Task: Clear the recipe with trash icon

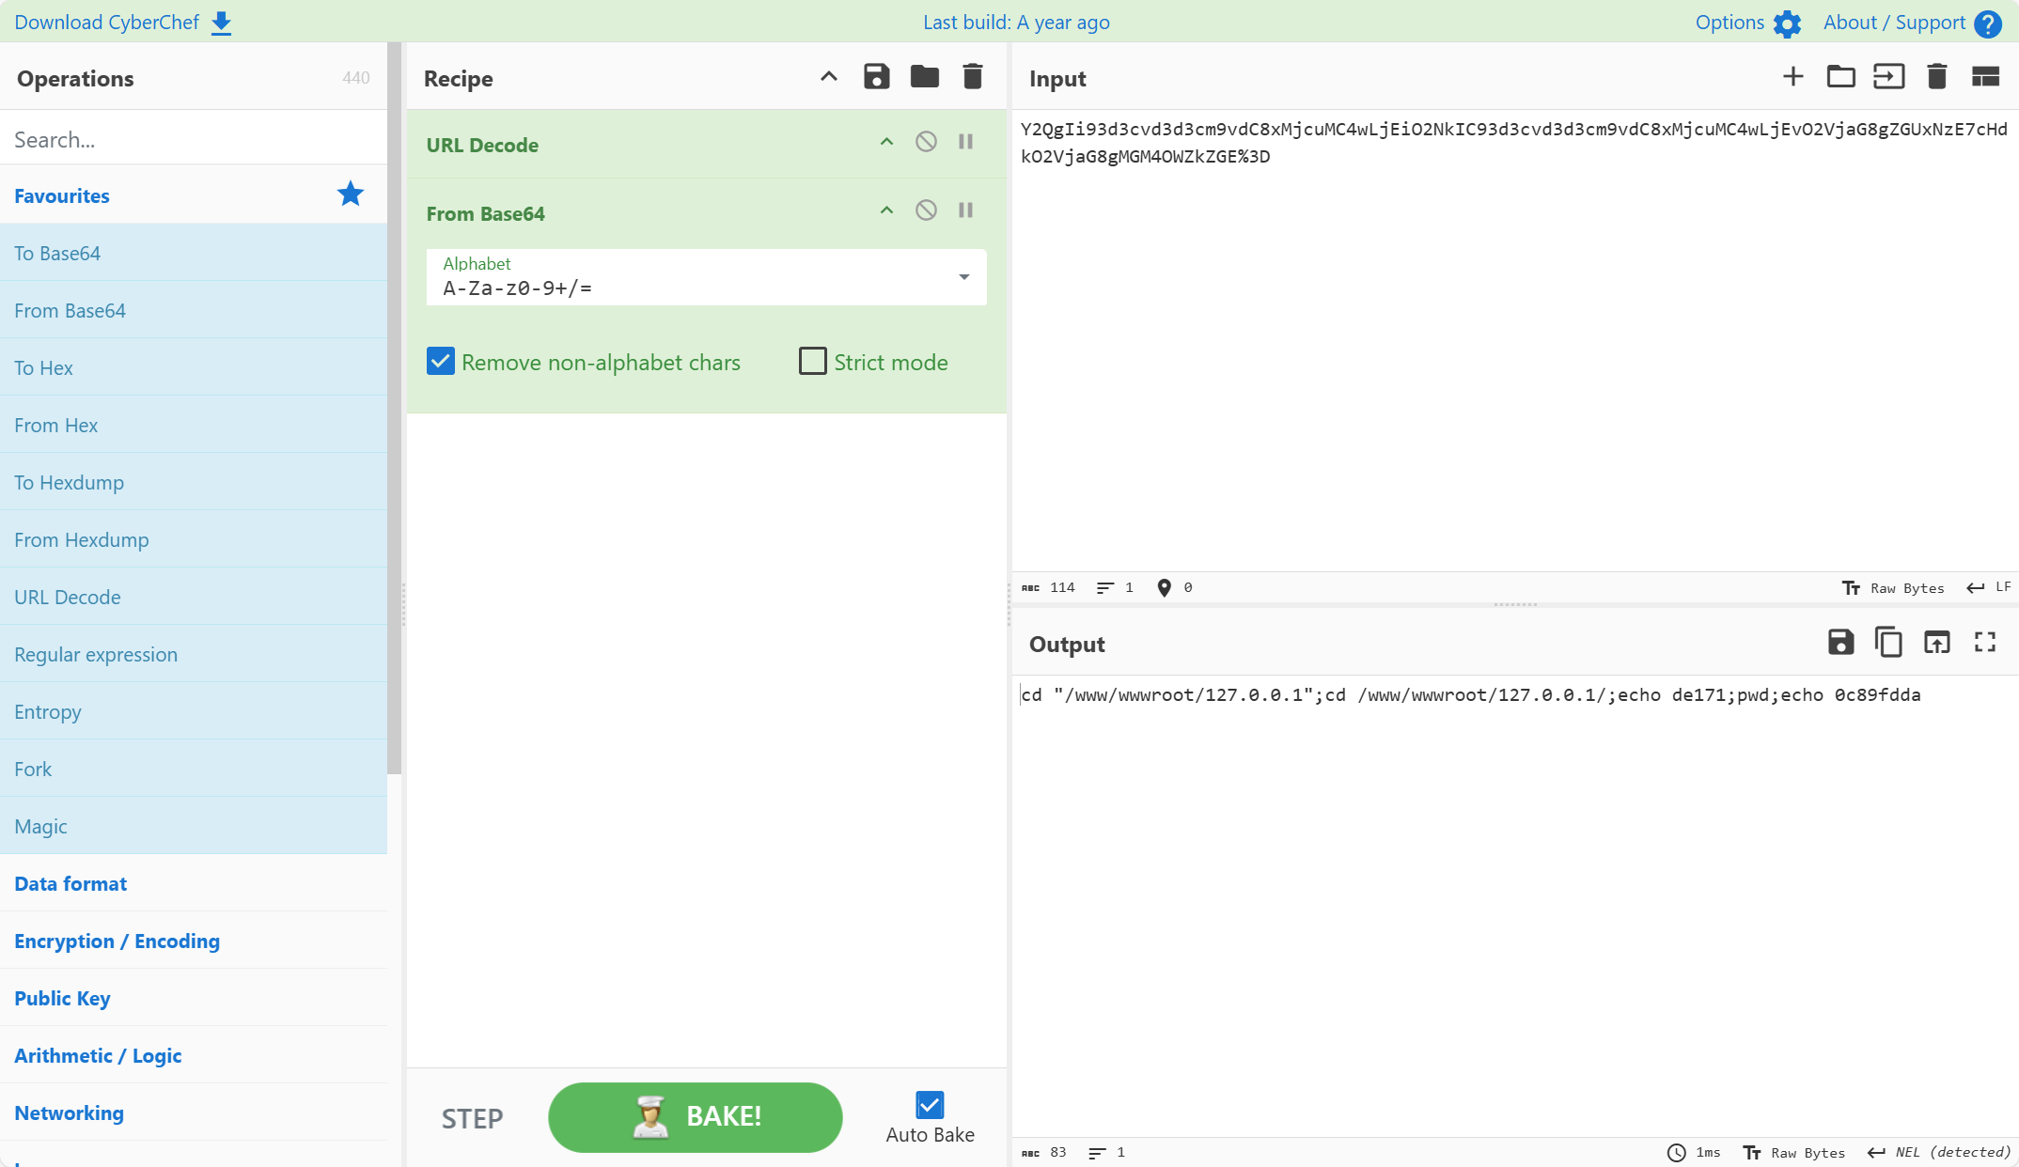Action: point(972,77)
